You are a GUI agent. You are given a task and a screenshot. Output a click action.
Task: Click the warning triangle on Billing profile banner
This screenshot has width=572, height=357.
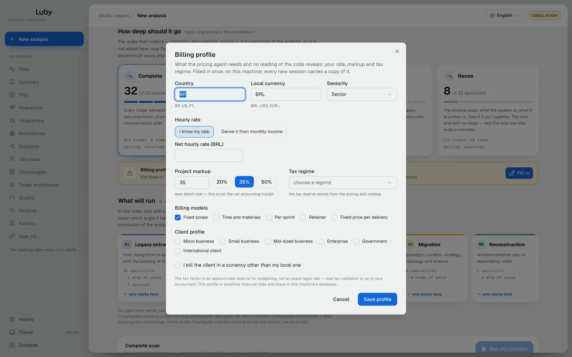click(x=130, y=173)
